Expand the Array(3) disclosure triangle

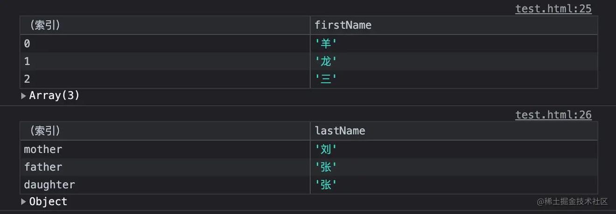24,96
